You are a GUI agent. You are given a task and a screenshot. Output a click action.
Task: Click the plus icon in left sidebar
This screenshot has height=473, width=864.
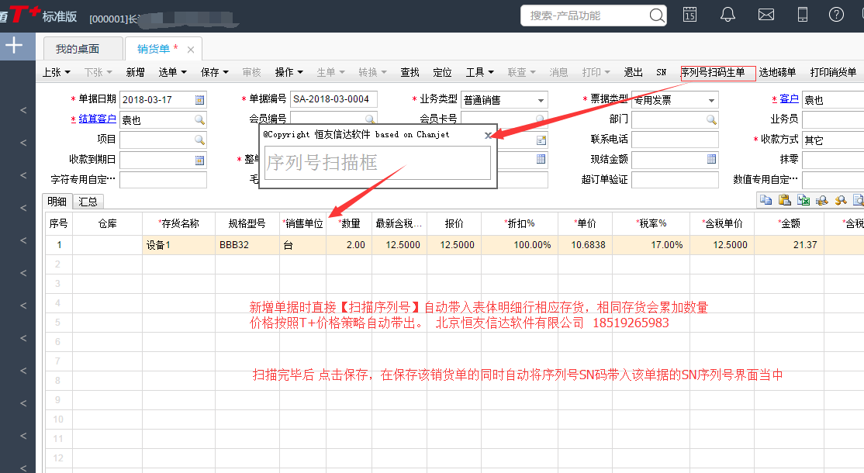tap(14, 46)
